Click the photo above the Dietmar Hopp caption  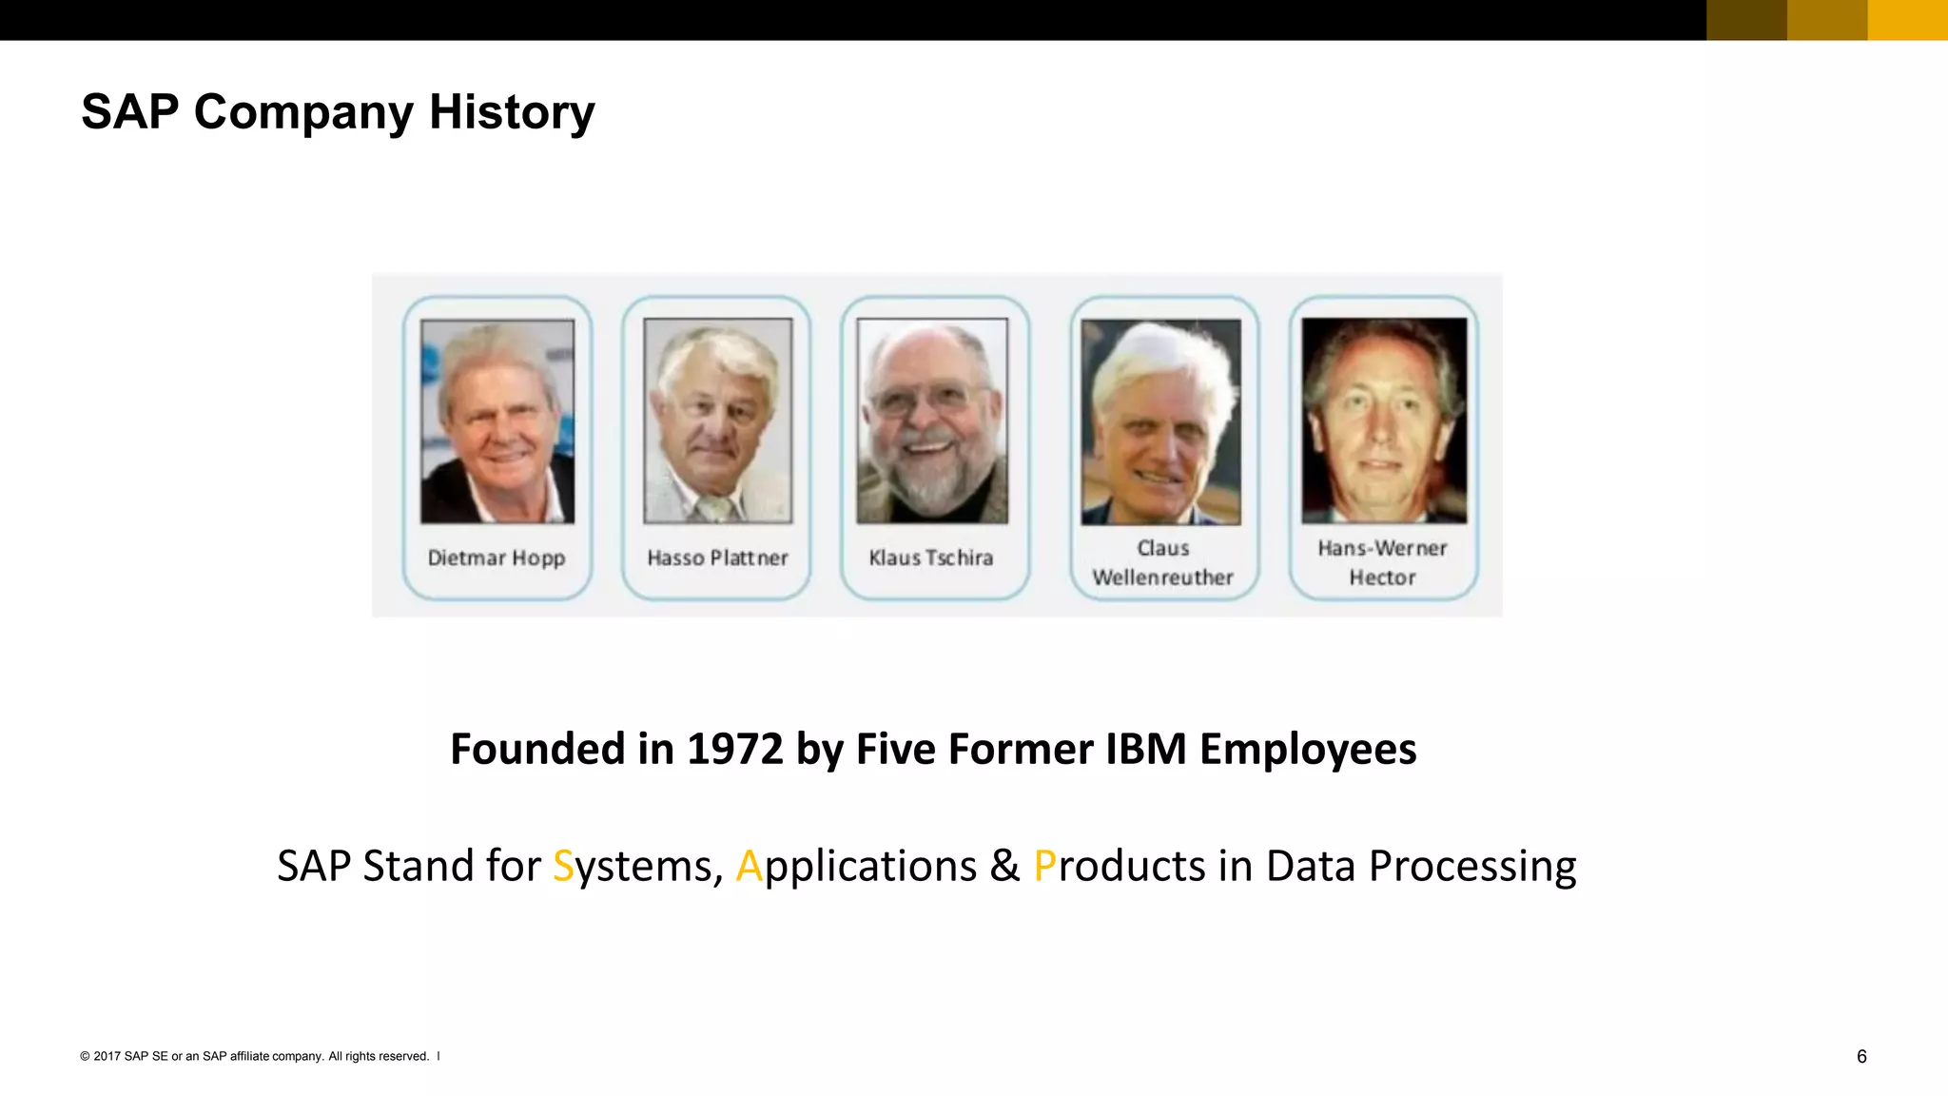click(497, 421)
